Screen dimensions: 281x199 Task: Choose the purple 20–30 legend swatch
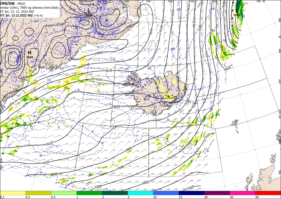coord(217,193)
